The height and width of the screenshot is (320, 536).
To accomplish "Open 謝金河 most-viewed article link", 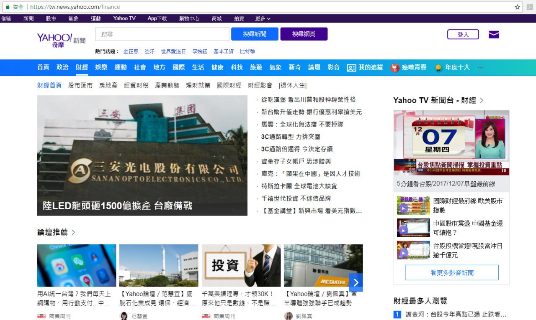I will [456, 314].
